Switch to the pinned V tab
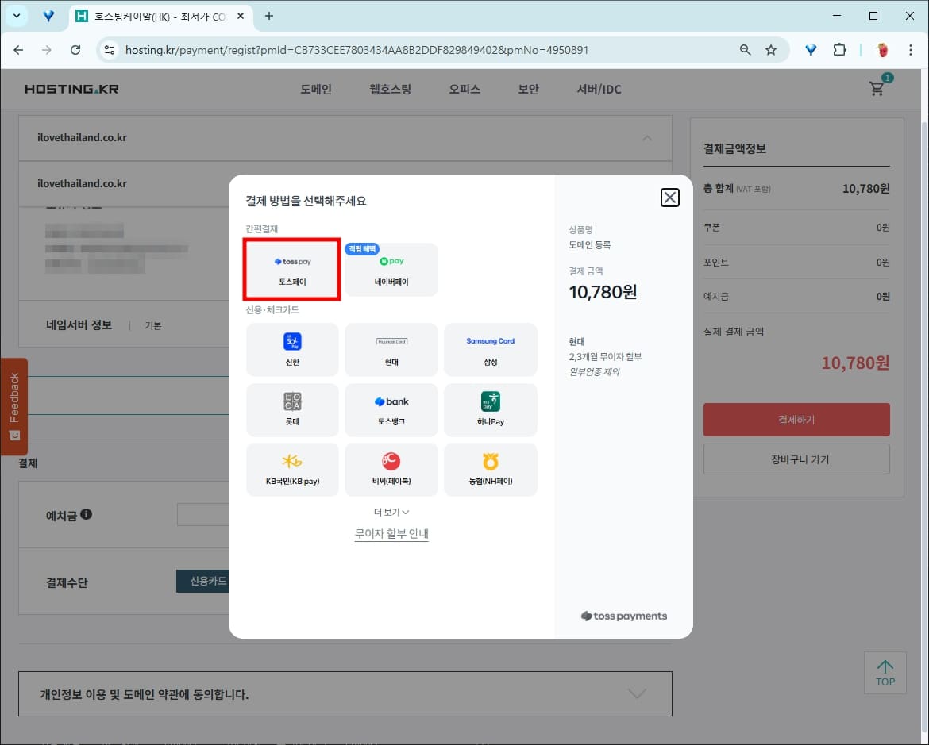This screenshot has height=745, width=929. 48,16
